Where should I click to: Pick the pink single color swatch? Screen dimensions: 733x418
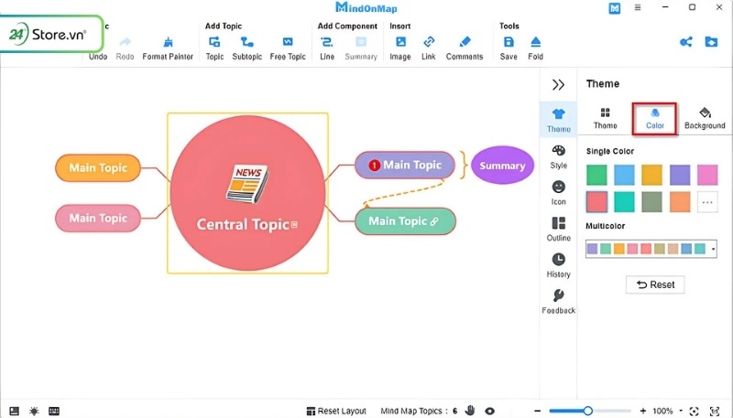tap(707, 175)
